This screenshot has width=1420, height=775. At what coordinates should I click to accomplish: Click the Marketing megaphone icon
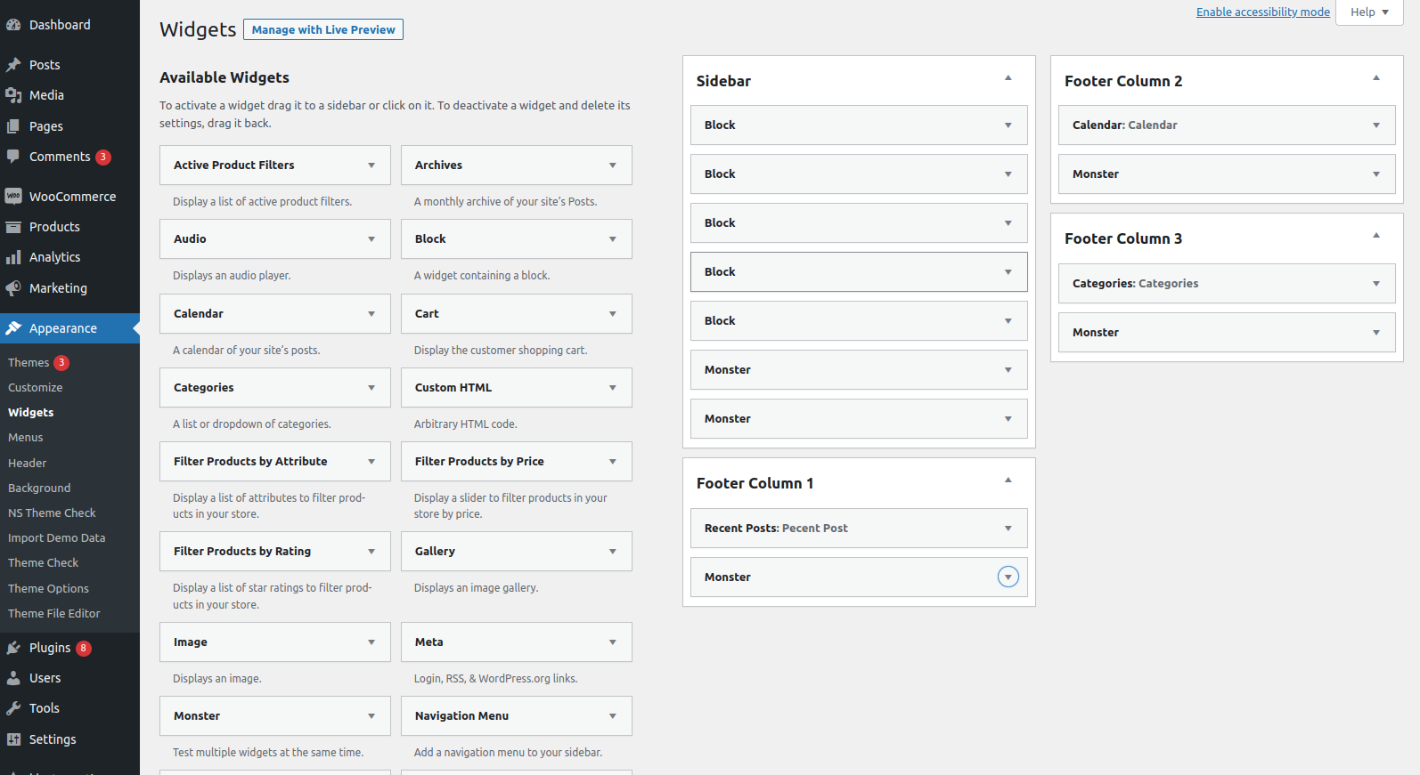point(13,288)
